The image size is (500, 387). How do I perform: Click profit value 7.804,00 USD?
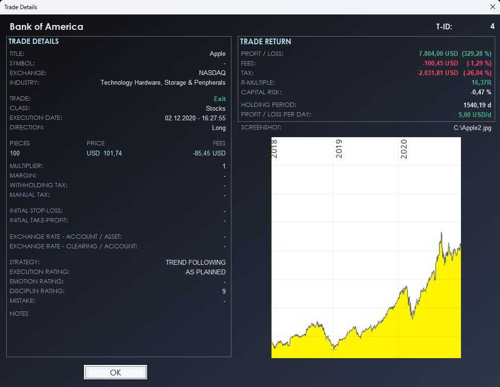[x=438, y=53]
